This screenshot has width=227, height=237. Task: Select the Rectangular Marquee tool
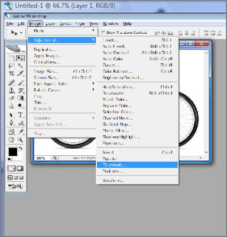point(11,58)
